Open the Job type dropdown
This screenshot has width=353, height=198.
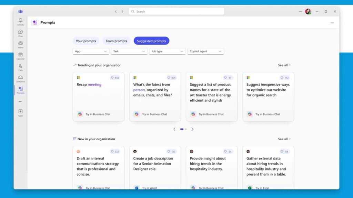[168, 51]
